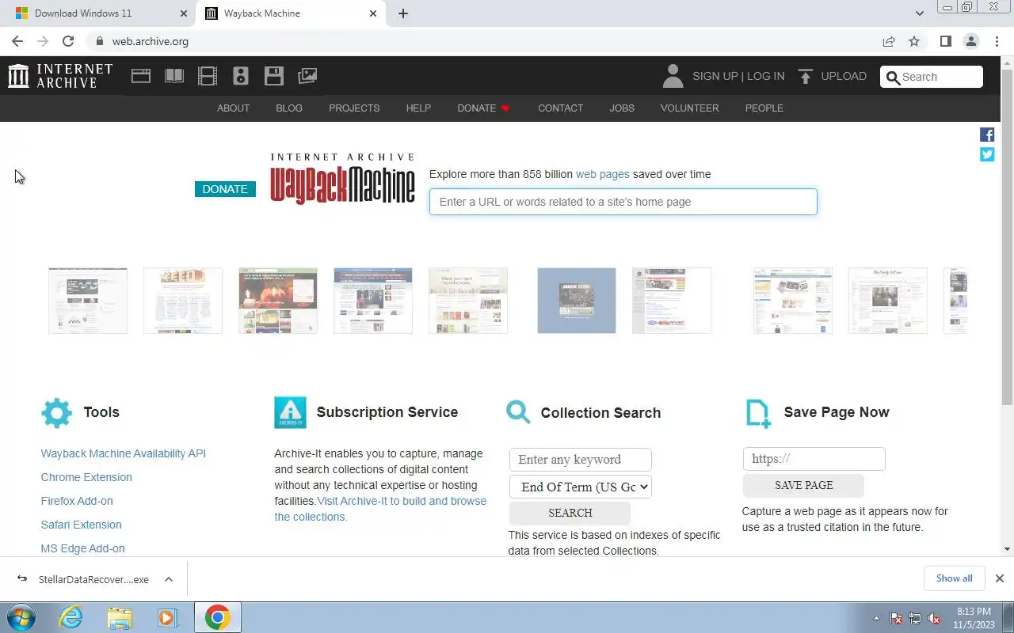Open the HELP menu item
The image size is (1014, 633).
coord(418,108)
